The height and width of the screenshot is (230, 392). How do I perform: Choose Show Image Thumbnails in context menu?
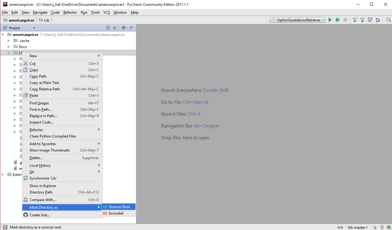(62, 150)
